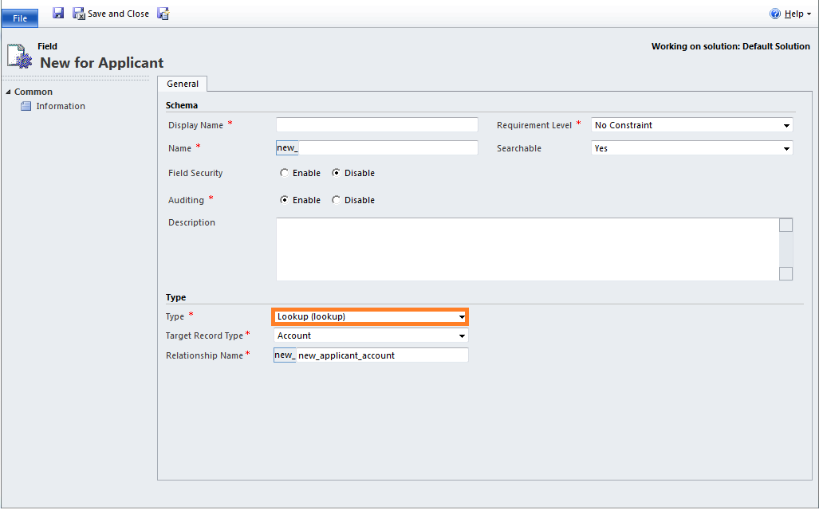Screen dimensions: 819x510
Task: Click the Save disk icon
Action: pyautogui.click(x=58, y=14)
